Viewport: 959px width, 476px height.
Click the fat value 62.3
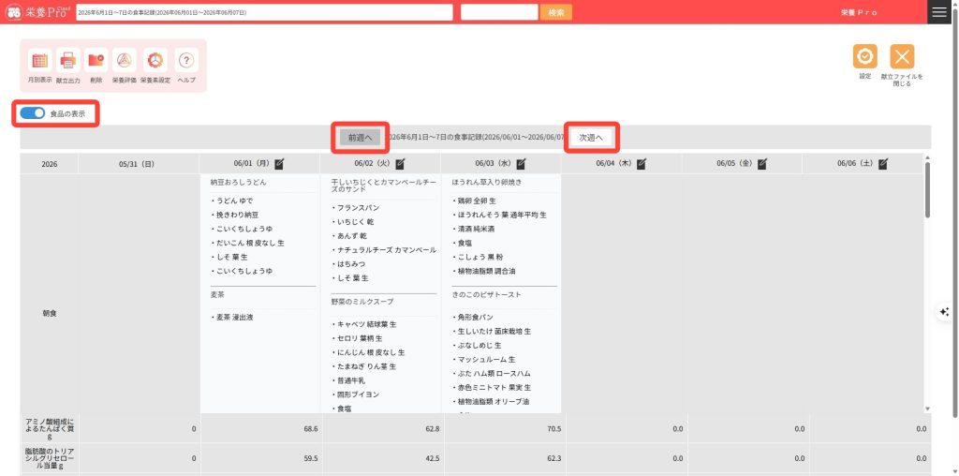click(553, 457)
